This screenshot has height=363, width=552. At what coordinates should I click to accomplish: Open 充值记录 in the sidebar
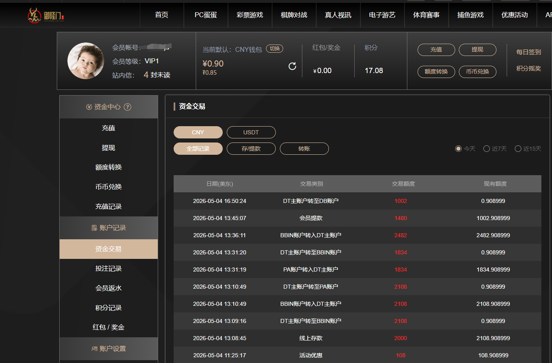pyautogui.click(x=109, y=207)
